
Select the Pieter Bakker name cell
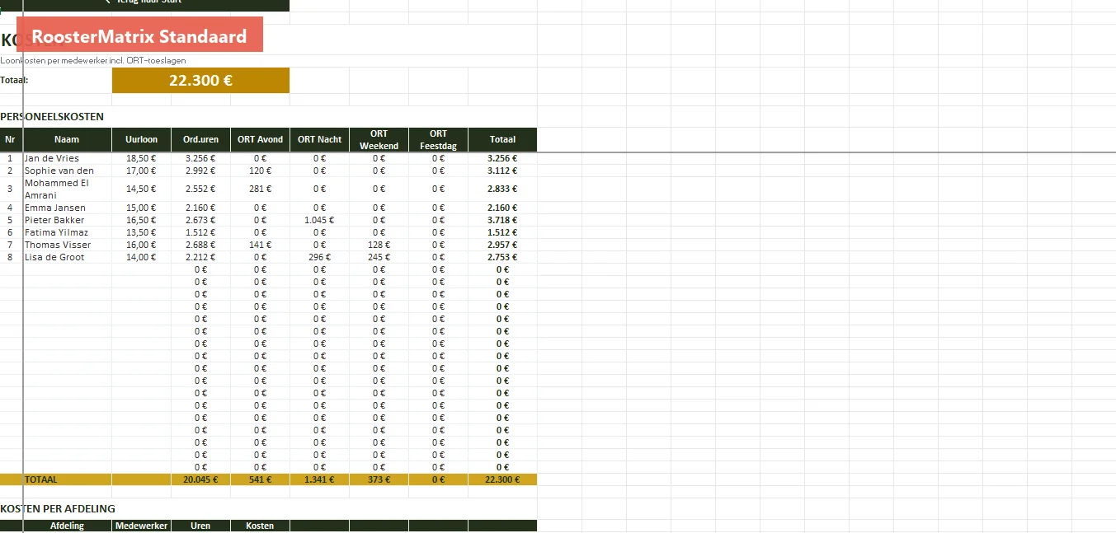67,220
